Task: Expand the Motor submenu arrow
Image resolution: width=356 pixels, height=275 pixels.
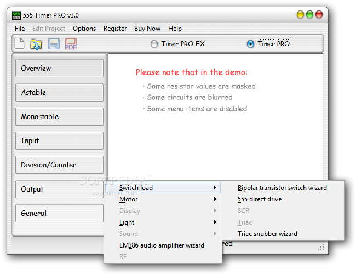Action: 215,199
